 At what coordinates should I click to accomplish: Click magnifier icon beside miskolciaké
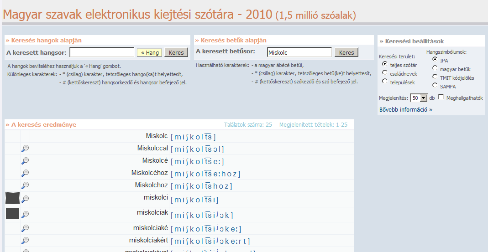click(x=25, y=228)
